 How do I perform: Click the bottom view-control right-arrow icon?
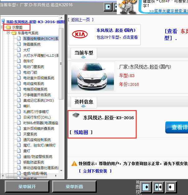(x=146, y=187)
